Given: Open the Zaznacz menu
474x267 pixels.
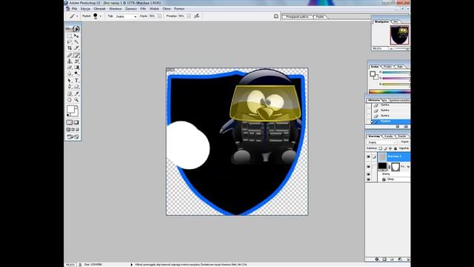Looking at the screenshot, I should (x=131, y=9).
